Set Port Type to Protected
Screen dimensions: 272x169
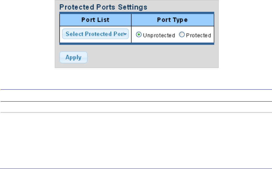click(182, 35)
